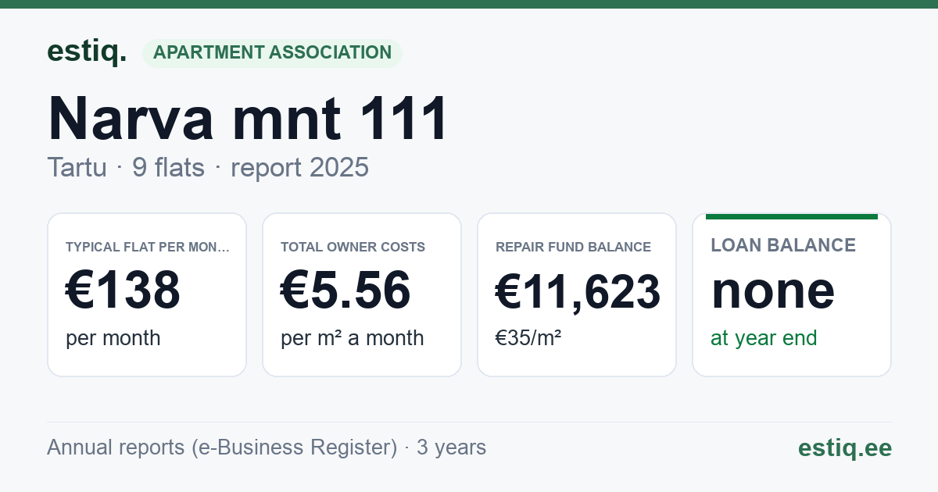The width and height of the screenshot is (938, 492).
Task: Click the Narva mnt 111 heading
Action: (248, 119)
